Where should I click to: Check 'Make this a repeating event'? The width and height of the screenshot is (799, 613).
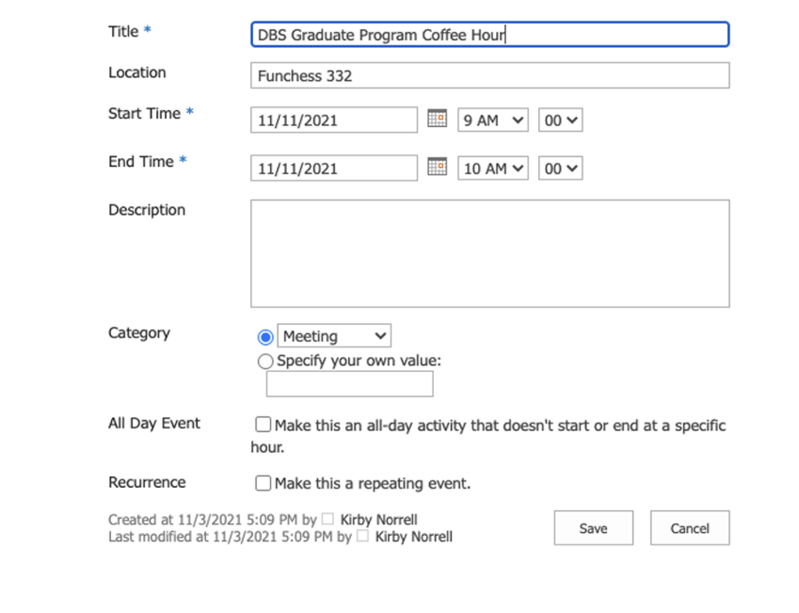pyautogui.click(x=264, y=483)
